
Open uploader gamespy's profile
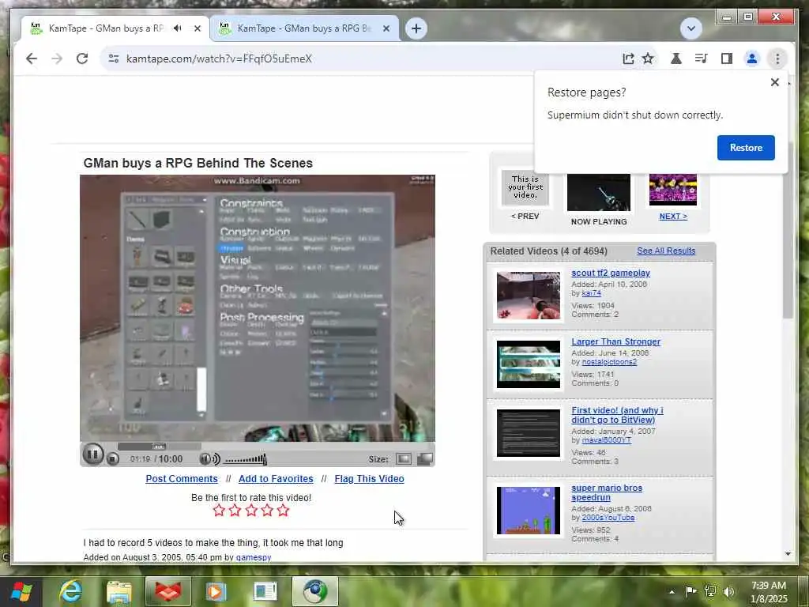click(x=254, y=557)
